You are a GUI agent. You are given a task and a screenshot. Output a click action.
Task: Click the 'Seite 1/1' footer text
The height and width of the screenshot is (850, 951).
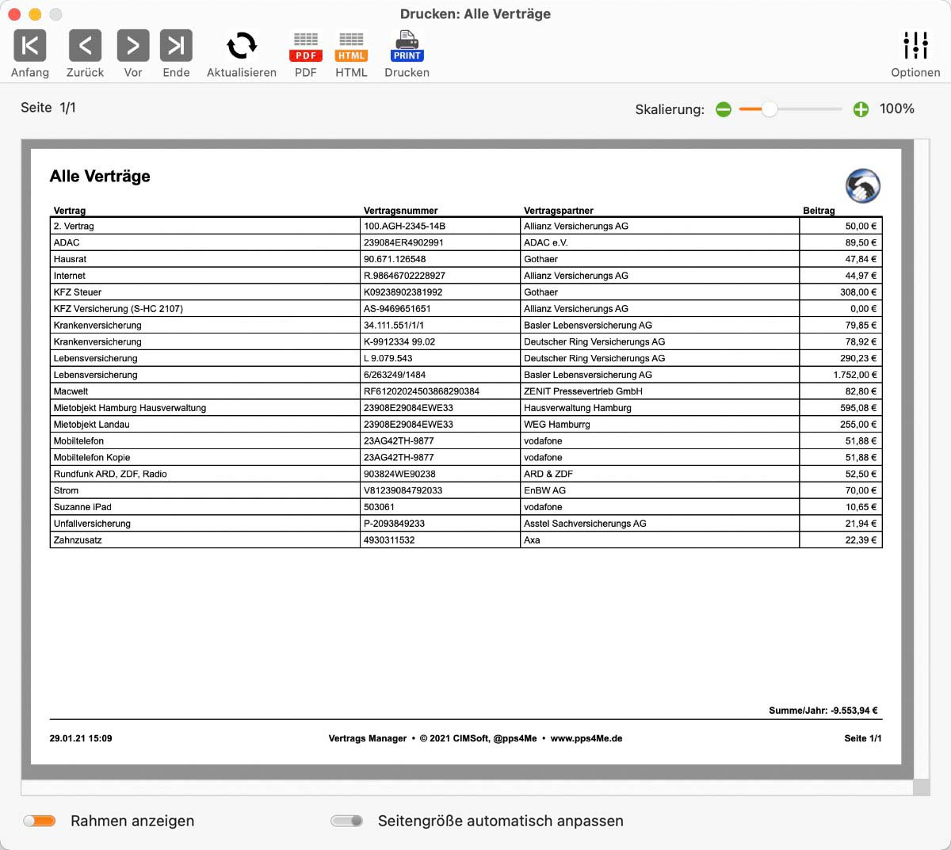pos(863,738)
